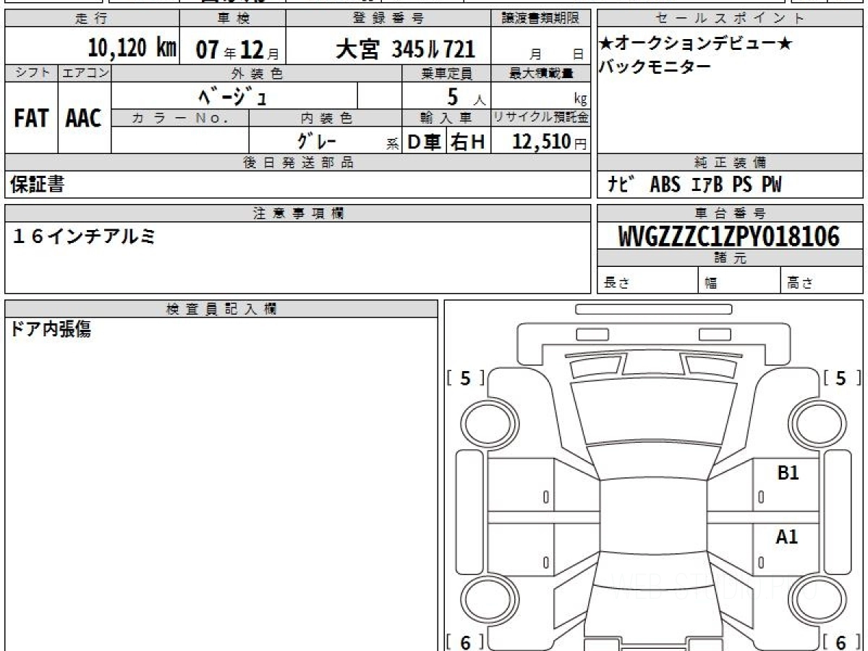Click ABS in the equipment row

[x=665, y=184]
